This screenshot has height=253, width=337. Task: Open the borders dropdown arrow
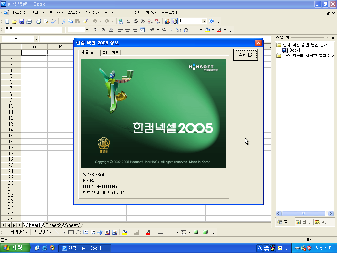(x=201, y=30)
